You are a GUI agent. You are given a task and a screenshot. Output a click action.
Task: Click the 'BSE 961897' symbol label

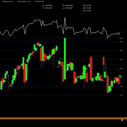(x=40, y=2)
